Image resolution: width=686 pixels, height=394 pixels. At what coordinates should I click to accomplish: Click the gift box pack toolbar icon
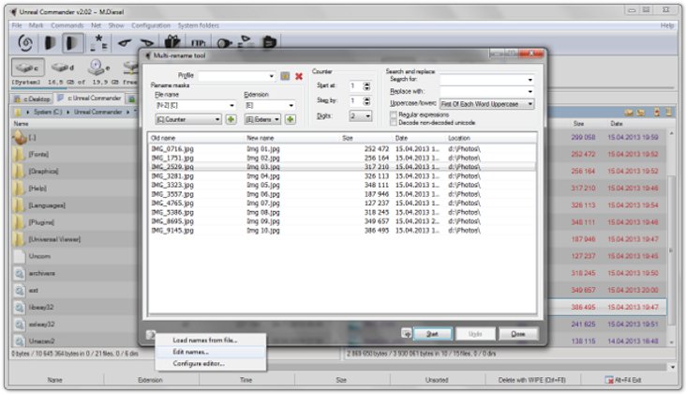(171, 42)
